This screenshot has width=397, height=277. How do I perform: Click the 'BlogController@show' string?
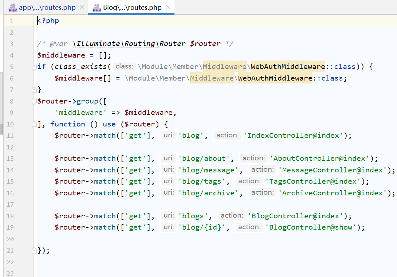click(311, 227)
